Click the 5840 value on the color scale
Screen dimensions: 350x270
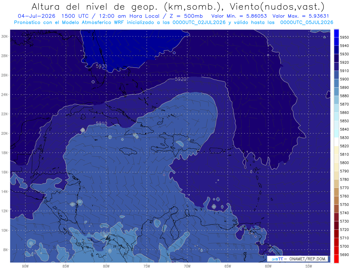[x=344, y=129]
